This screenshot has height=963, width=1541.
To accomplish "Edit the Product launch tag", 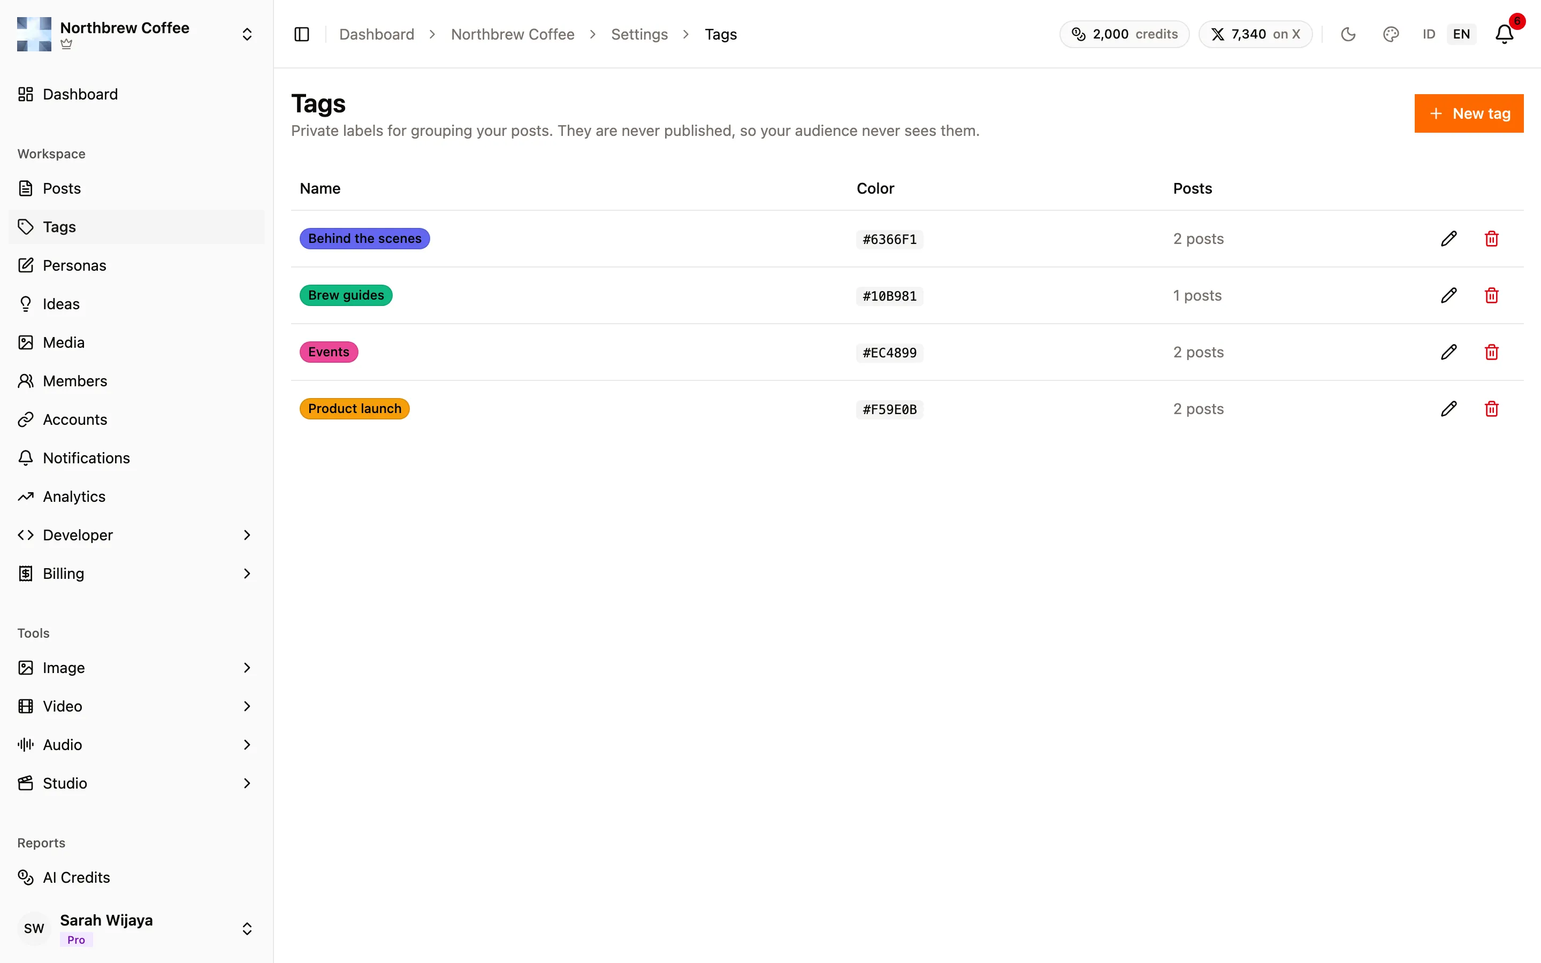I will coord(1448,409).
